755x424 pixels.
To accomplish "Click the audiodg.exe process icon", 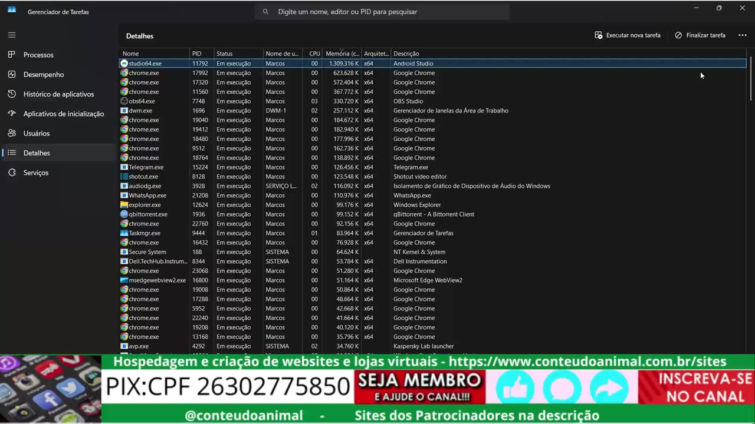I will 124,185.
